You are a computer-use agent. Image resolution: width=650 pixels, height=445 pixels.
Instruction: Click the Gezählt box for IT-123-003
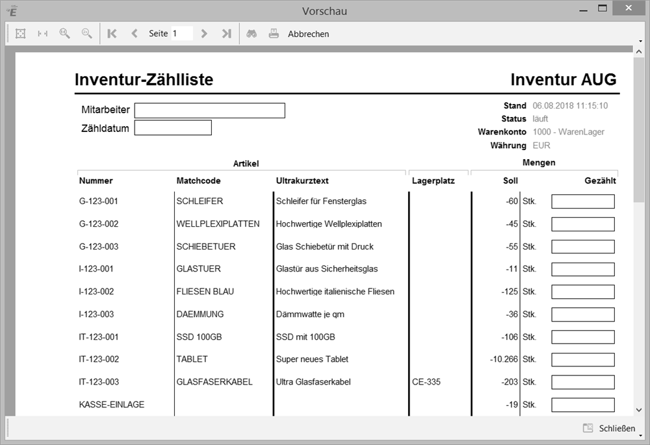(583, 382)
